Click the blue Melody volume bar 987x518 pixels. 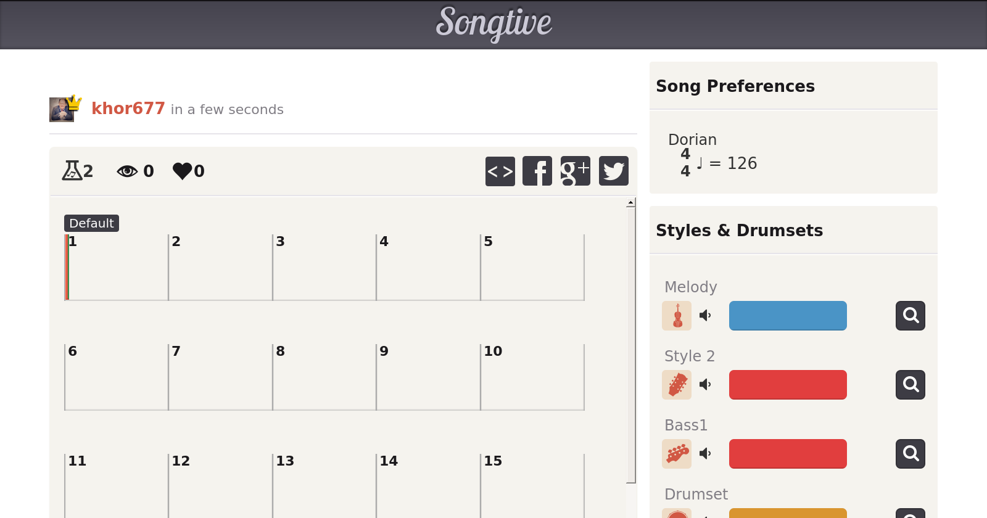point(788,316)
